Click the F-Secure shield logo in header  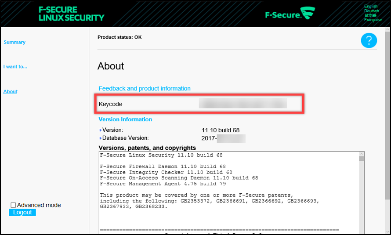pos(308,14)
